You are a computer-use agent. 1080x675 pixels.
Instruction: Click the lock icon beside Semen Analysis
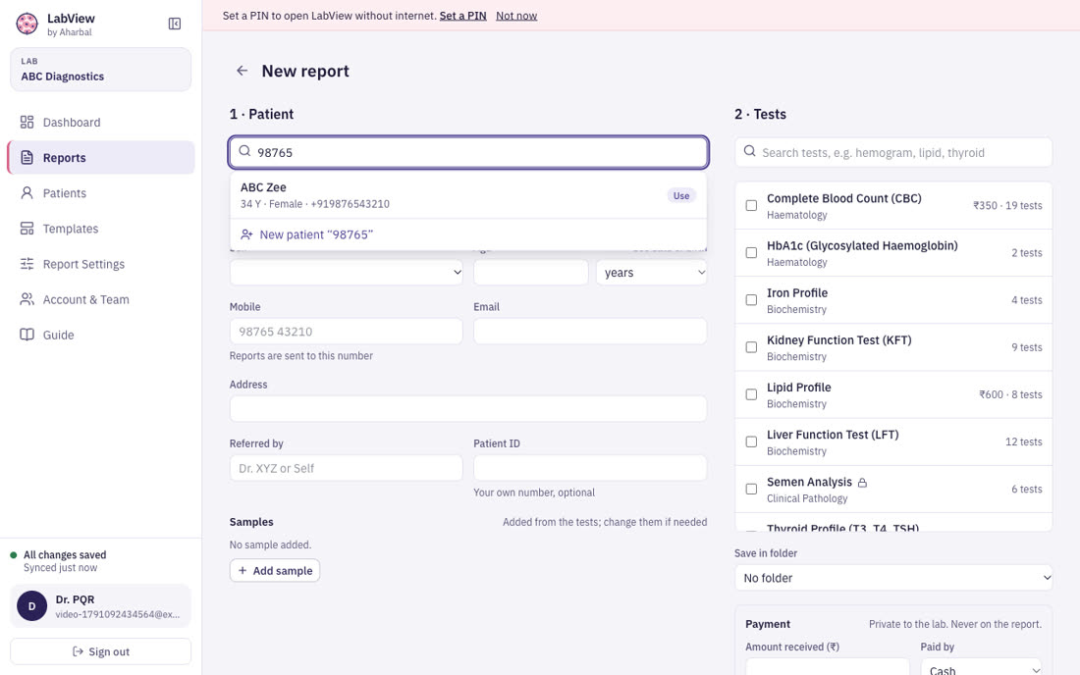(x=862, y=483)
